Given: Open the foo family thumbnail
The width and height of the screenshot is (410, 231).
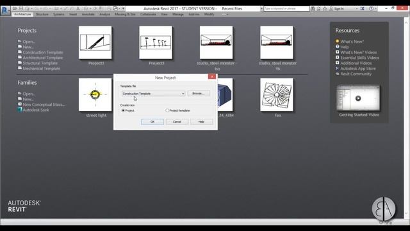Looking at the screenshot, I should tap(277, 94).
